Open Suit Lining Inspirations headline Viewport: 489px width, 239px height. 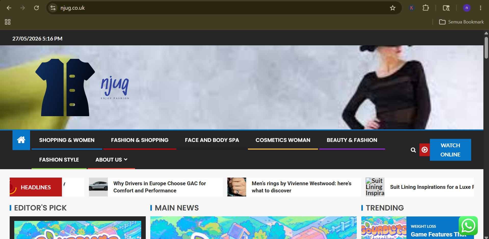pyautogui.click(x=432, y=187)
